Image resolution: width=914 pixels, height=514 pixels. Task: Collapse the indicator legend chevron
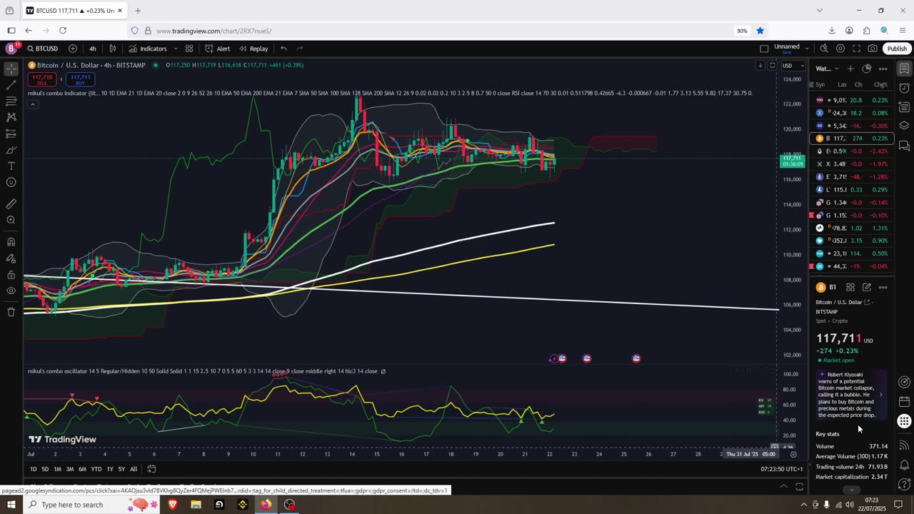[32, 104]
